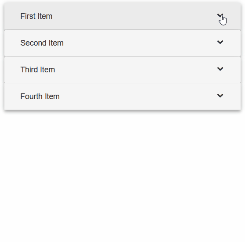Toggle the Fourth Item header bar
Viewport: 245px width, 242px height.
point(122,96)
